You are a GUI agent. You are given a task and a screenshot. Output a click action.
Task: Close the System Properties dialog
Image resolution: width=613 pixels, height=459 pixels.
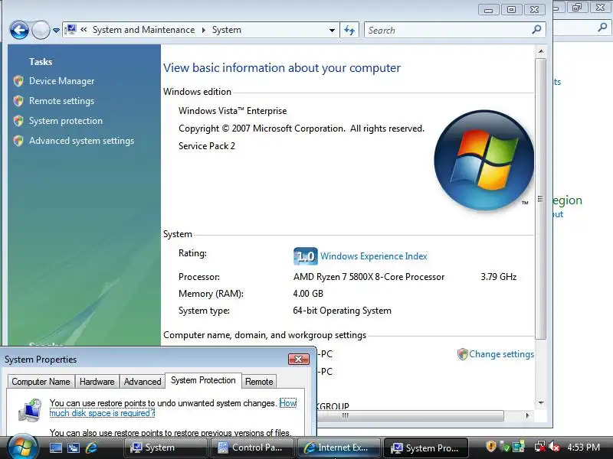pos(299,359)
